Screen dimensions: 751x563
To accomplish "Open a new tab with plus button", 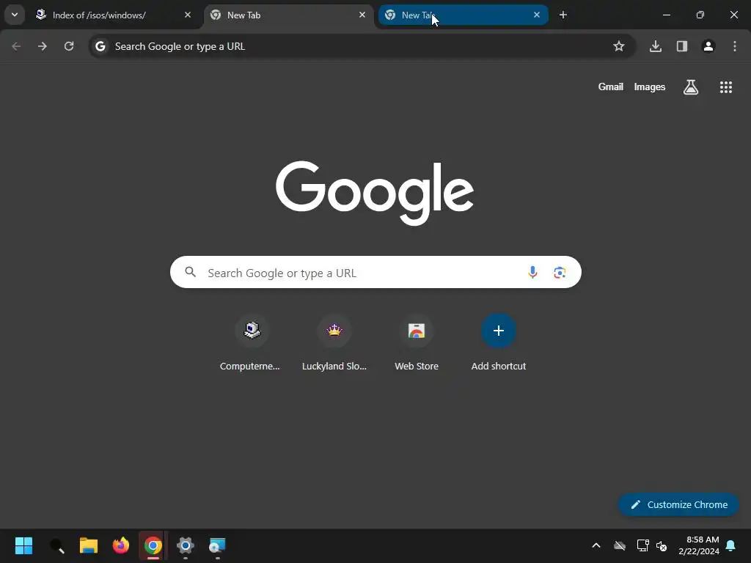I will click(x=563, y=15).
